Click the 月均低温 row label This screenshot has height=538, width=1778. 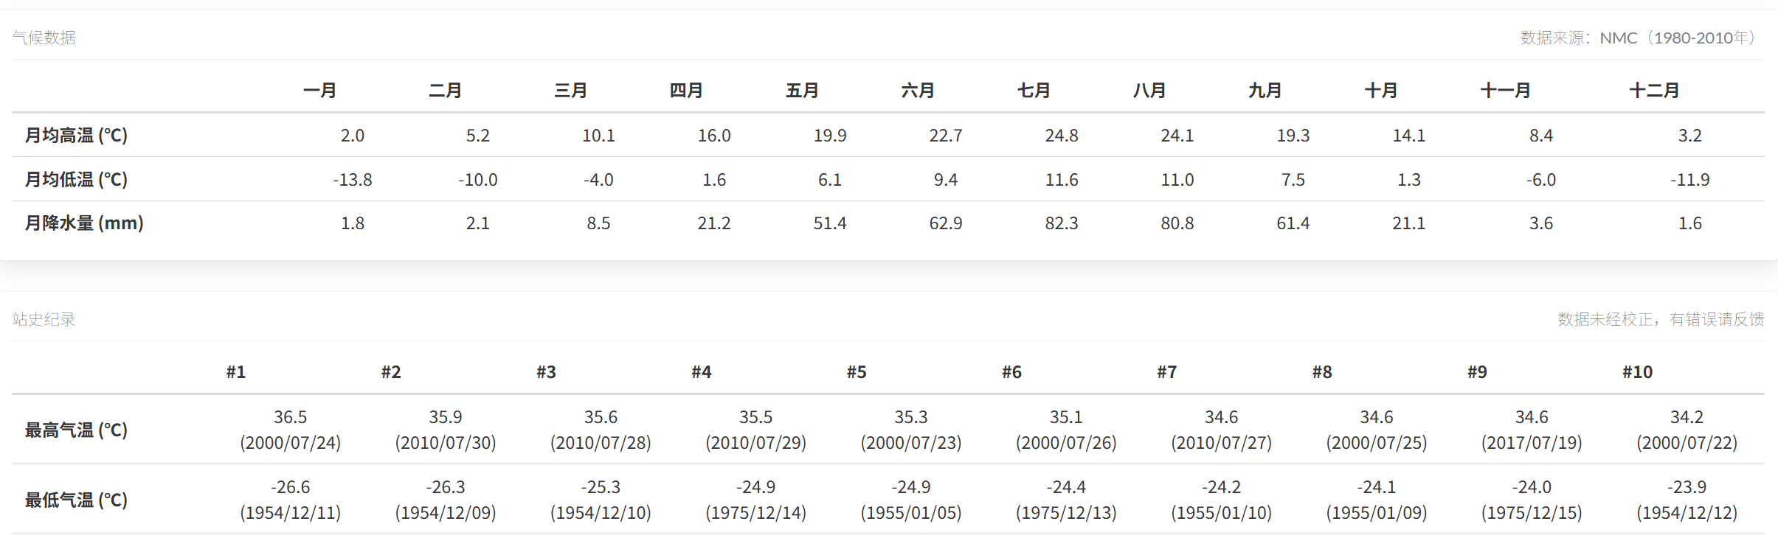click(x=77, y=180)
